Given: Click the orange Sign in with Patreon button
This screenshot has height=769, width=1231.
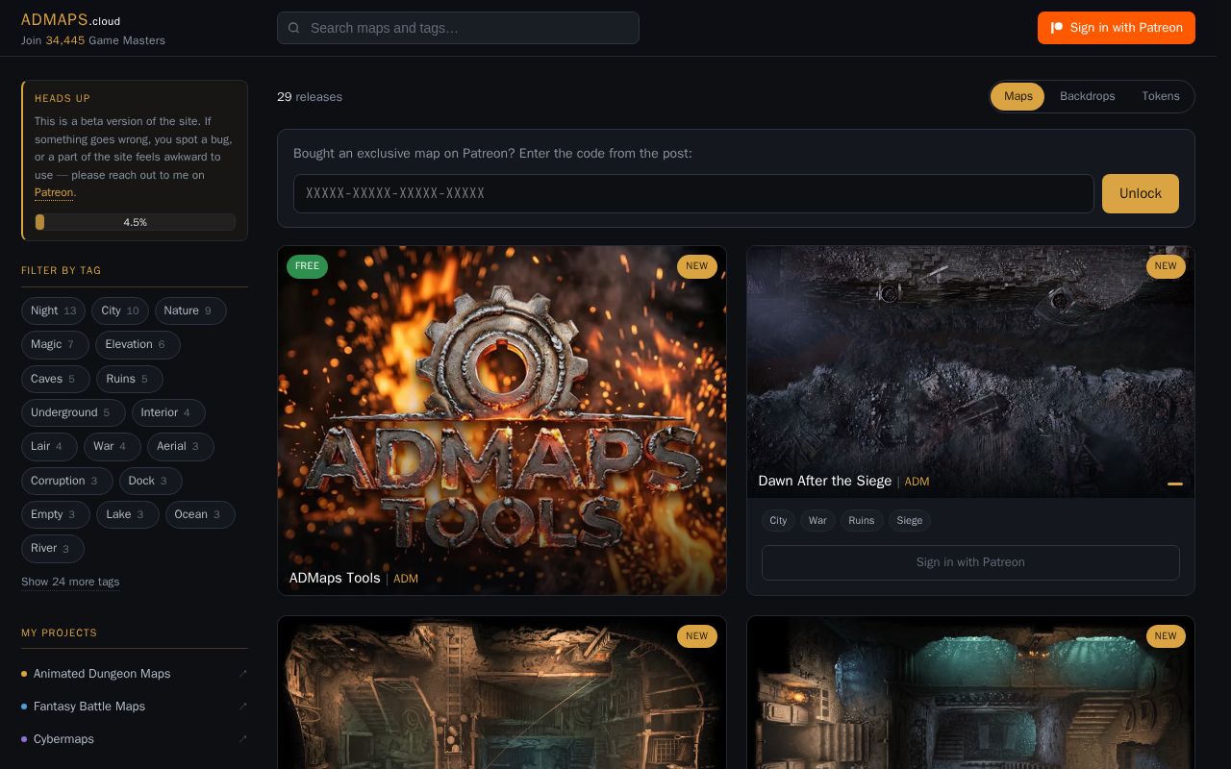Looking at the screenshot, I should tap(1117, 28).
